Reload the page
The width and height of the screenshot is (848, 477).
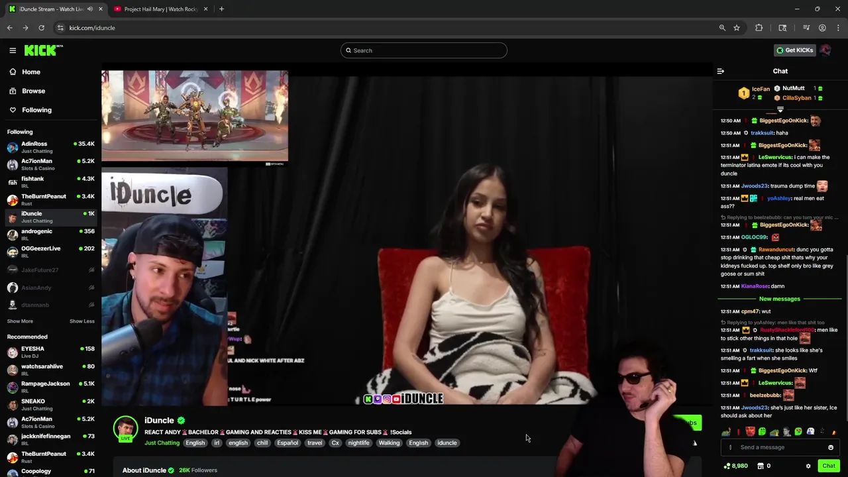41,28
